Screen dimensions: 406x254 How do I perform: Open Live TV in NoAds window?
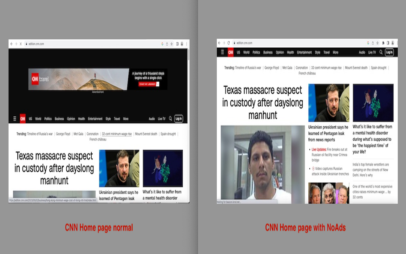(x=372, y=52)
